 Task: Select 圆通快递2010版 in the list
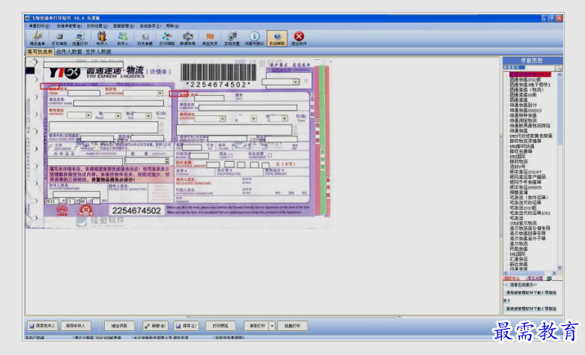[525, 79]
